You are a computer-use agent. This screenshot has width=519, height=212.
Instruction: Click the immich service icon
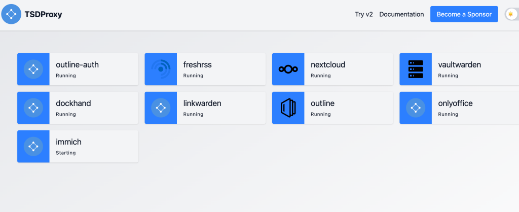(33, 146)
